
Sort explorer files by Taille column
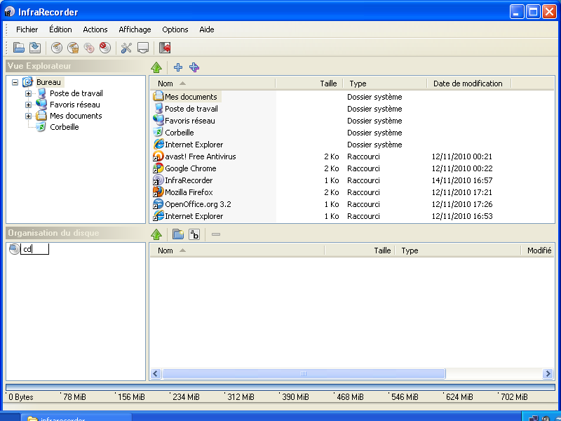327,83
